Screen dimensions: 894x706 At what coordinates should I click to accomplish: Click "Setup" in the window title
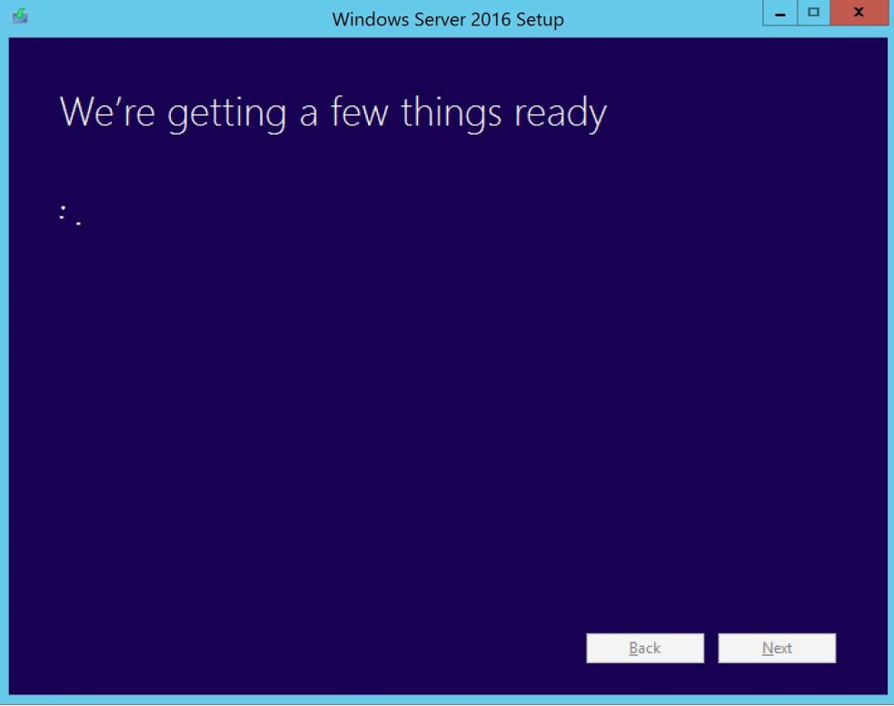coord(540,19)
